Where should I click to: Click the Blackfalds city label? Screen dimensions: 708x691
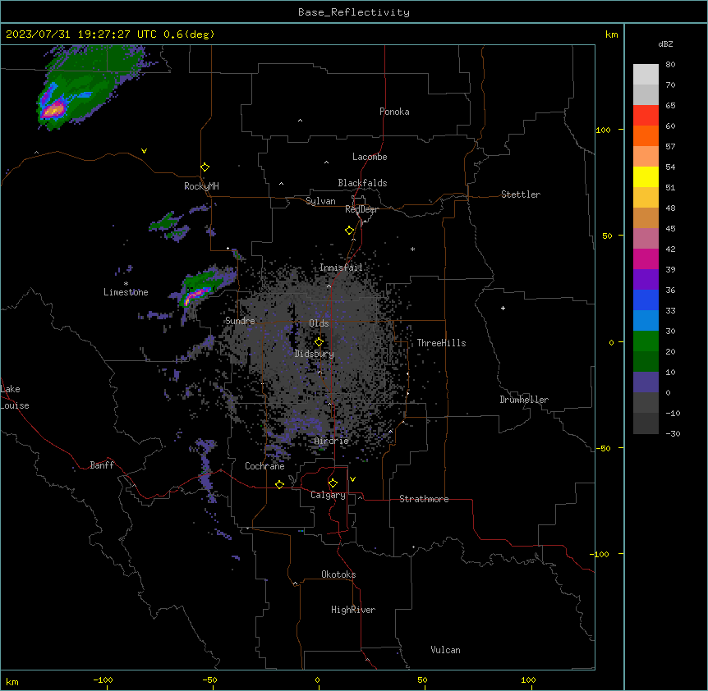(x=362, y=183)
